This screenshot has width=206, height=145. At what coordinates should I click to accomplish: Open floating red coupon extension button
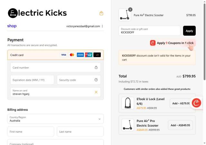click(x=196, y=103)
